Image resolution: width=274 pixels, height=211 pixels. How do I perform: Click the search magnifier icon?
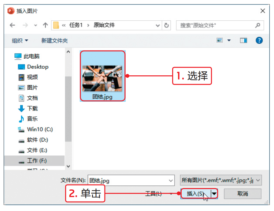[258, 26]
